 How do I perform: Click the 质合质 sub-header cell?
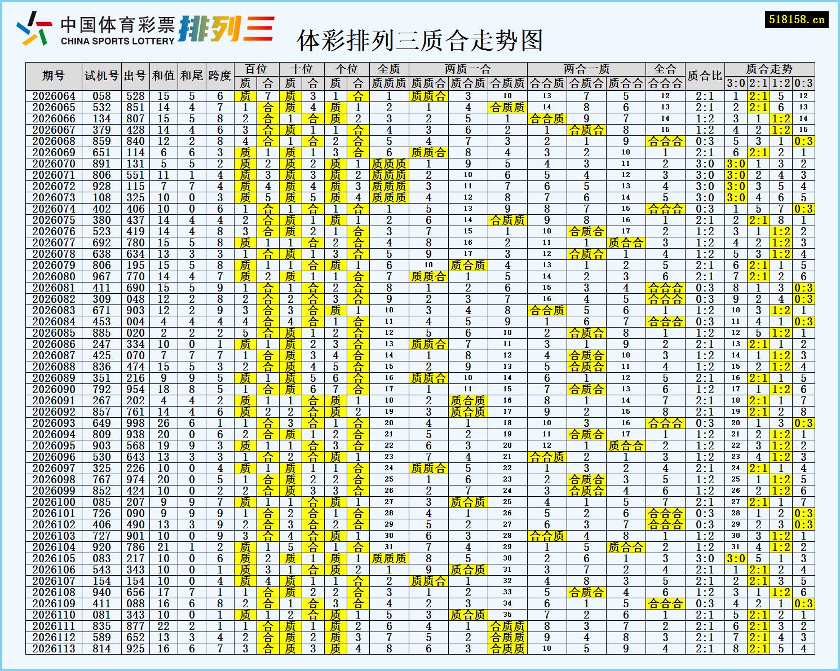click(468, 83)
